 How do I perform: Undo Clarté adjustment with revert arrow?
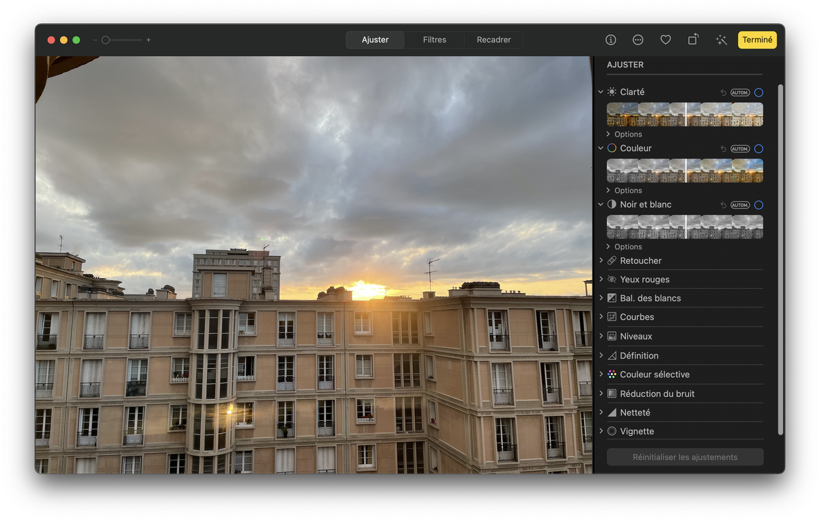point(723,92)
